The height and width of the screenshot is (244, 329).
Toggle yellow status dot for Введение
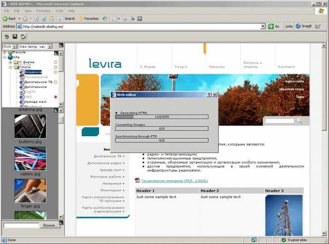tap(55, 72)
